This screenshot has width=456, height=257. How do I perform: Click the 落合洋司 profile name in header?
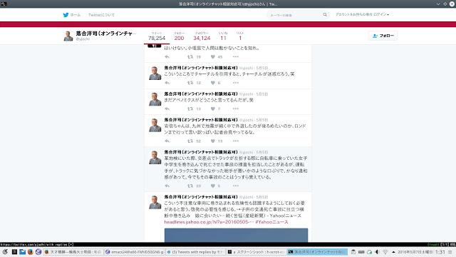106,34
